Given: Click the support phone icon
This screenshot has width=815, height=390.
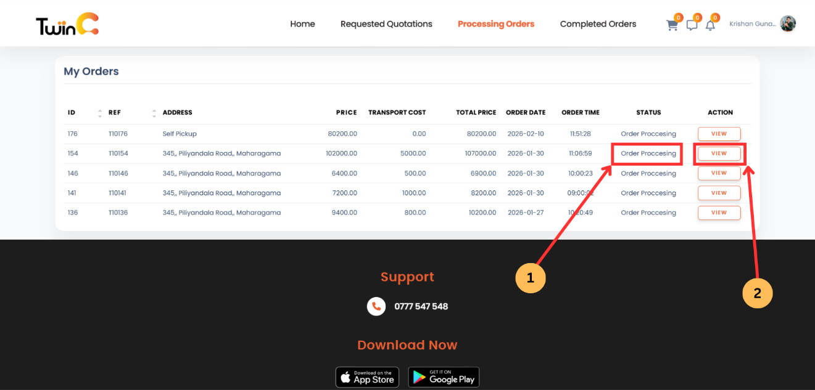Looking at the screenshot, I should coord(376,306).
